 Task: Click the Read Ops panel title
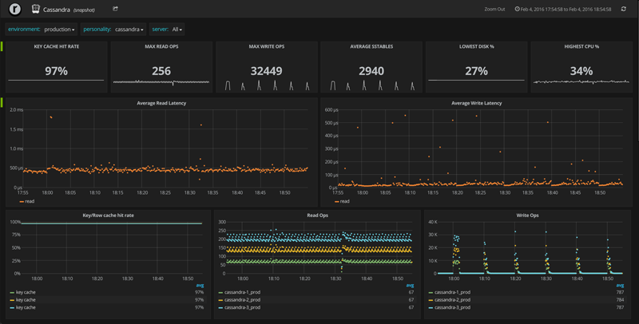point(317,215)
